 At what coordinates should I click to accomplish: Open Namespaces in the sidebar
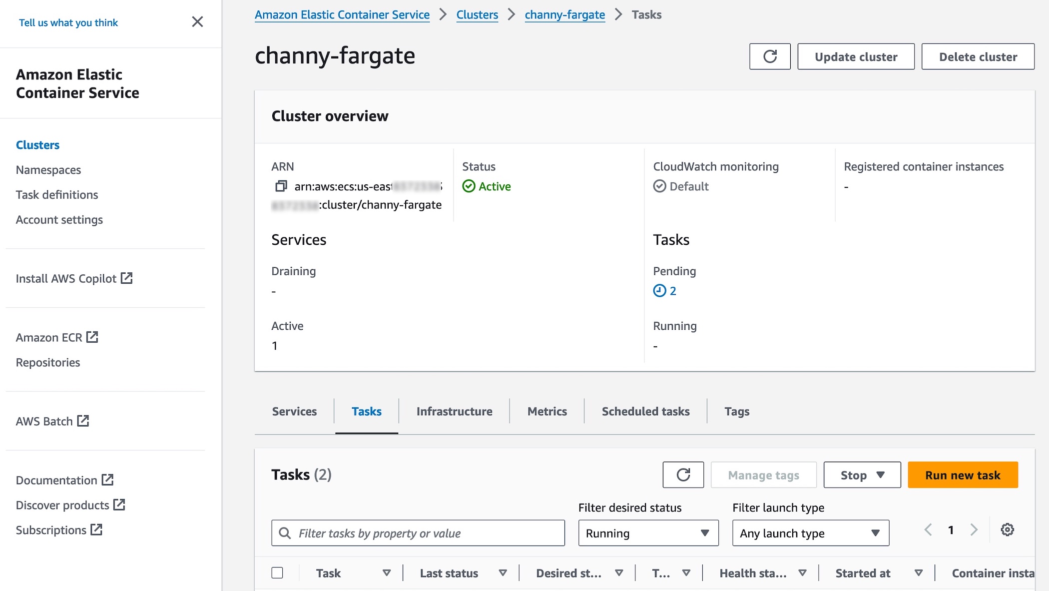click(x=48, y=169)
